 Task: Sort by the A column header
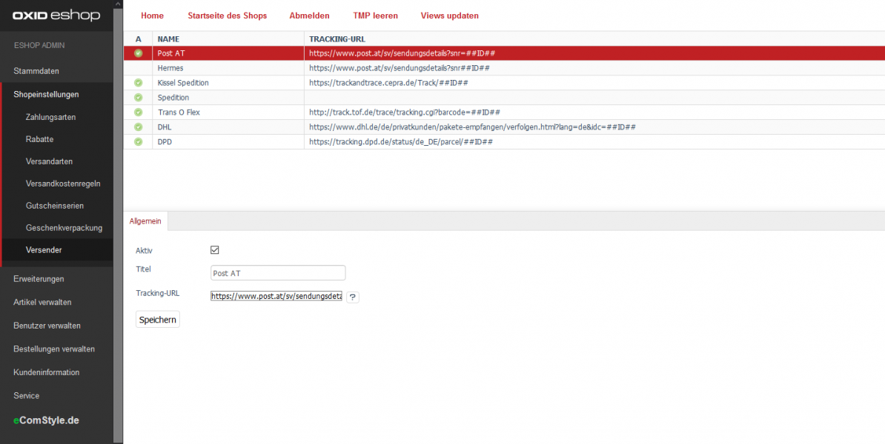point(139,39)
